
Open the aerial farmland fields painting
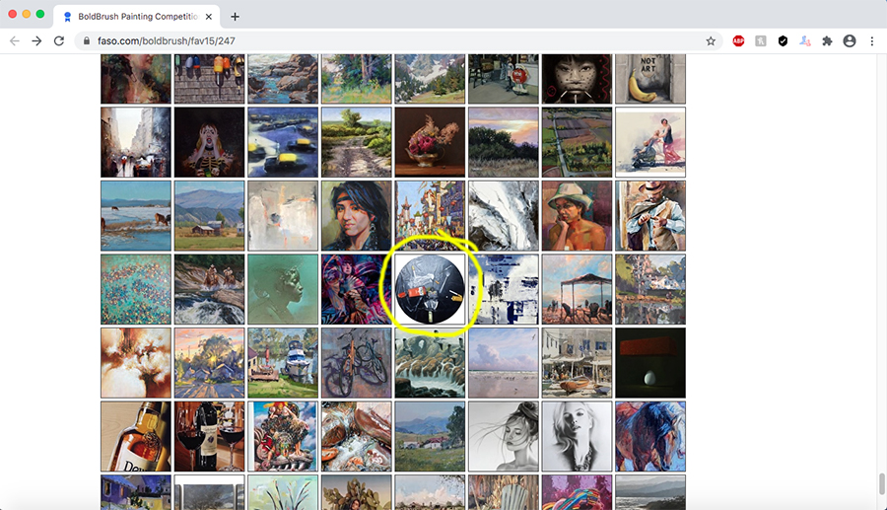(577, 142)
